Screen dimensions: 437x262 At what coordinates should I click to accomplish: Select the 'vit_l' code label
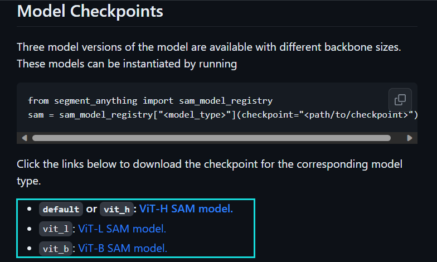tap(55, 229)
